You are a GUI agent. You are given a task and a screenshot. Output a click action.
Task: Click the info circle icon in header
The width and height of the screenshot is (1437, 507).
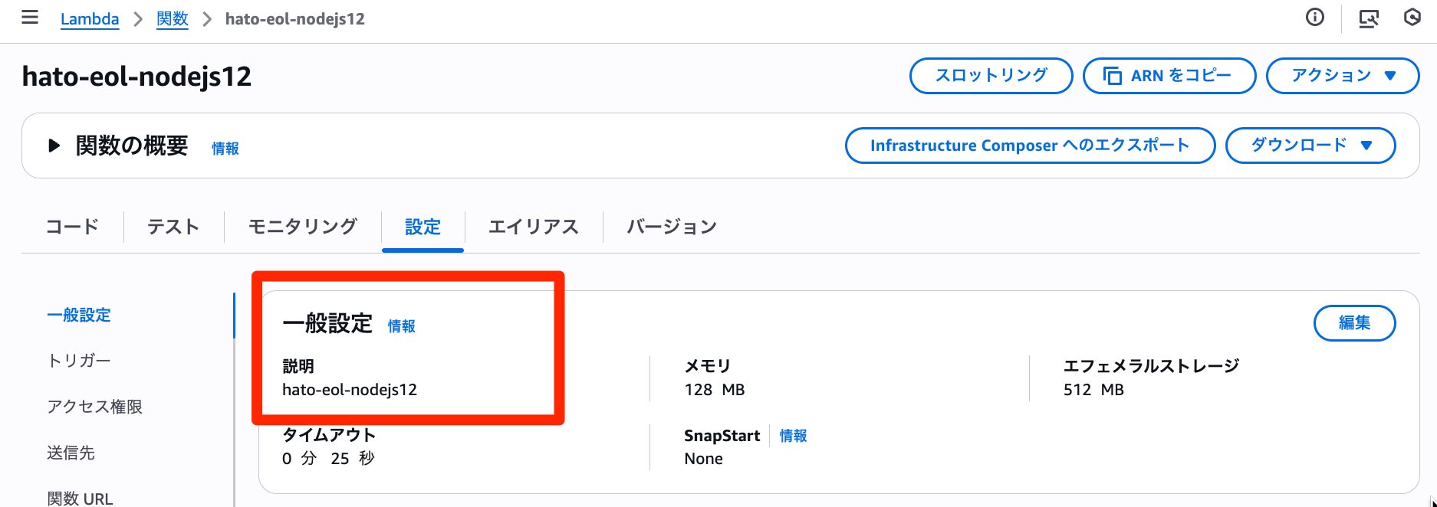tap(1315, 18)
